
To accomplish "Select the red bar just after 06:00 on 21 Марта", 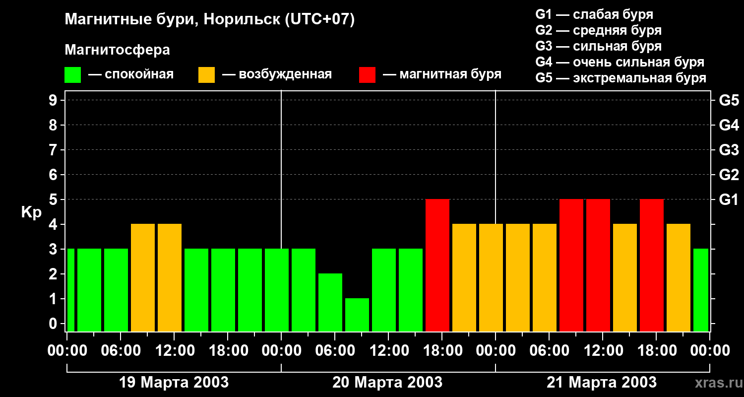I will point(571,265).
